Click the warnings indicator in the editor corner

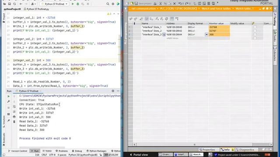pos(109,14)
